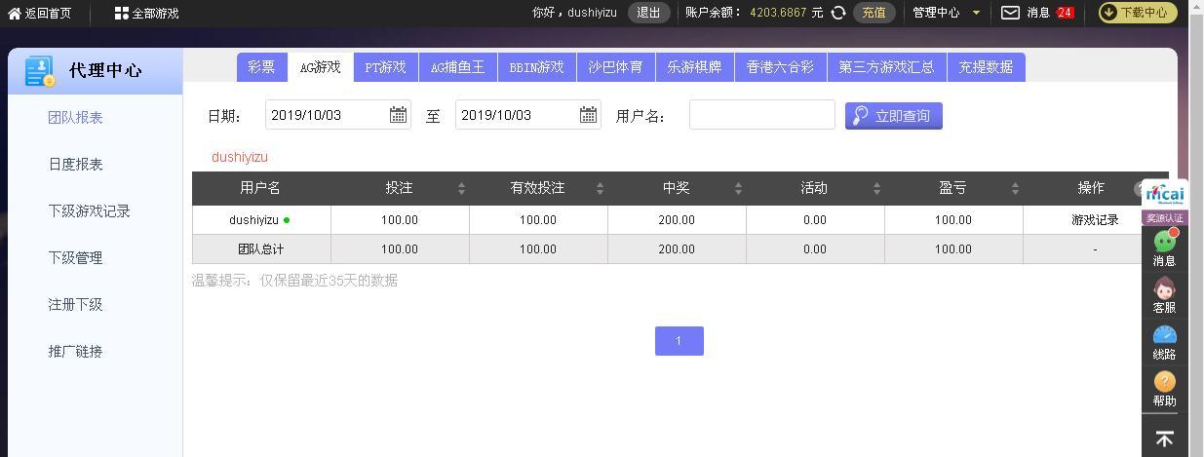Select the AG游戏 tab
This screenshot has width=1204, height=457.
pyautogui.click(x=320, y=67)
